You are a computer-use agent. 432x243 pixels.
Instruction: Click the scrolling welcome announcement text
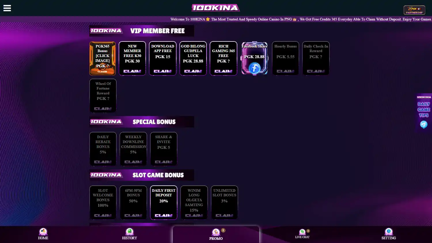301,19
